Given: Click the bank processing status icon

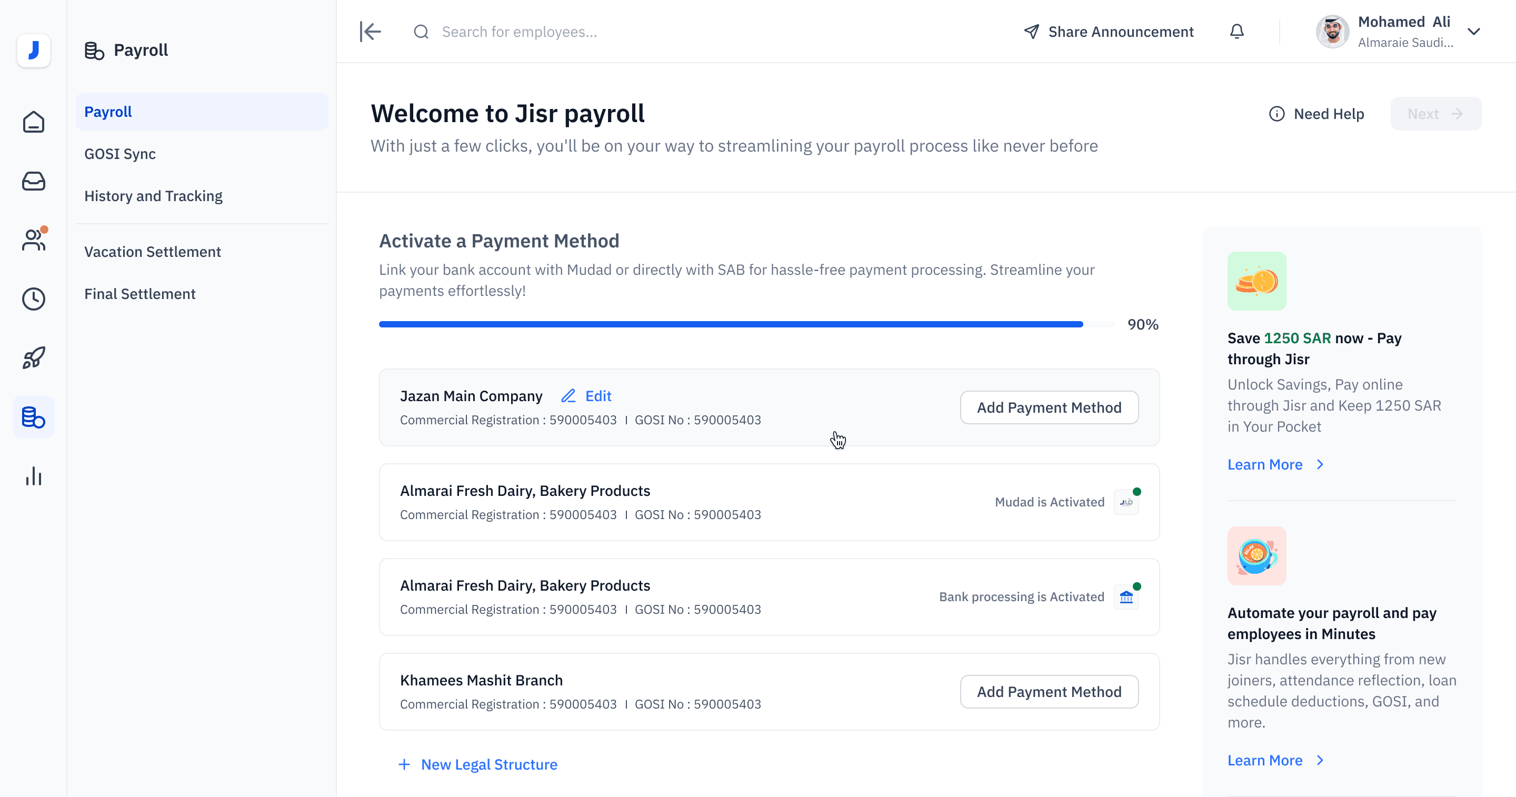Looking at the screenshot, I should click(x=1126, y=597).
